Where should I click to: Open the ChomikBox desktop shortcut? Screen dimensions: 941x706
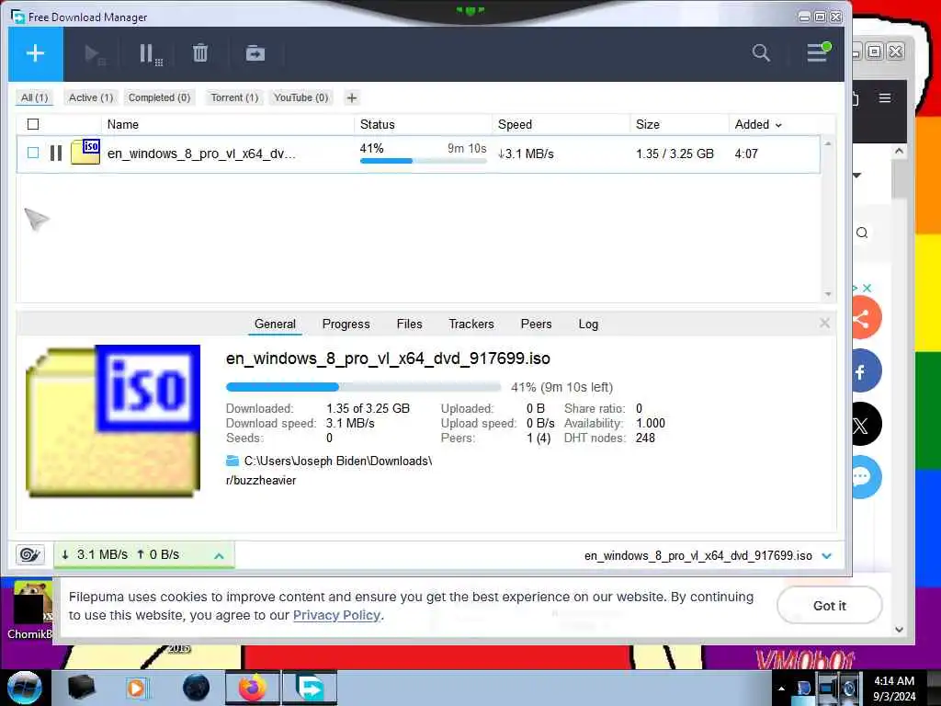[31, 610]
